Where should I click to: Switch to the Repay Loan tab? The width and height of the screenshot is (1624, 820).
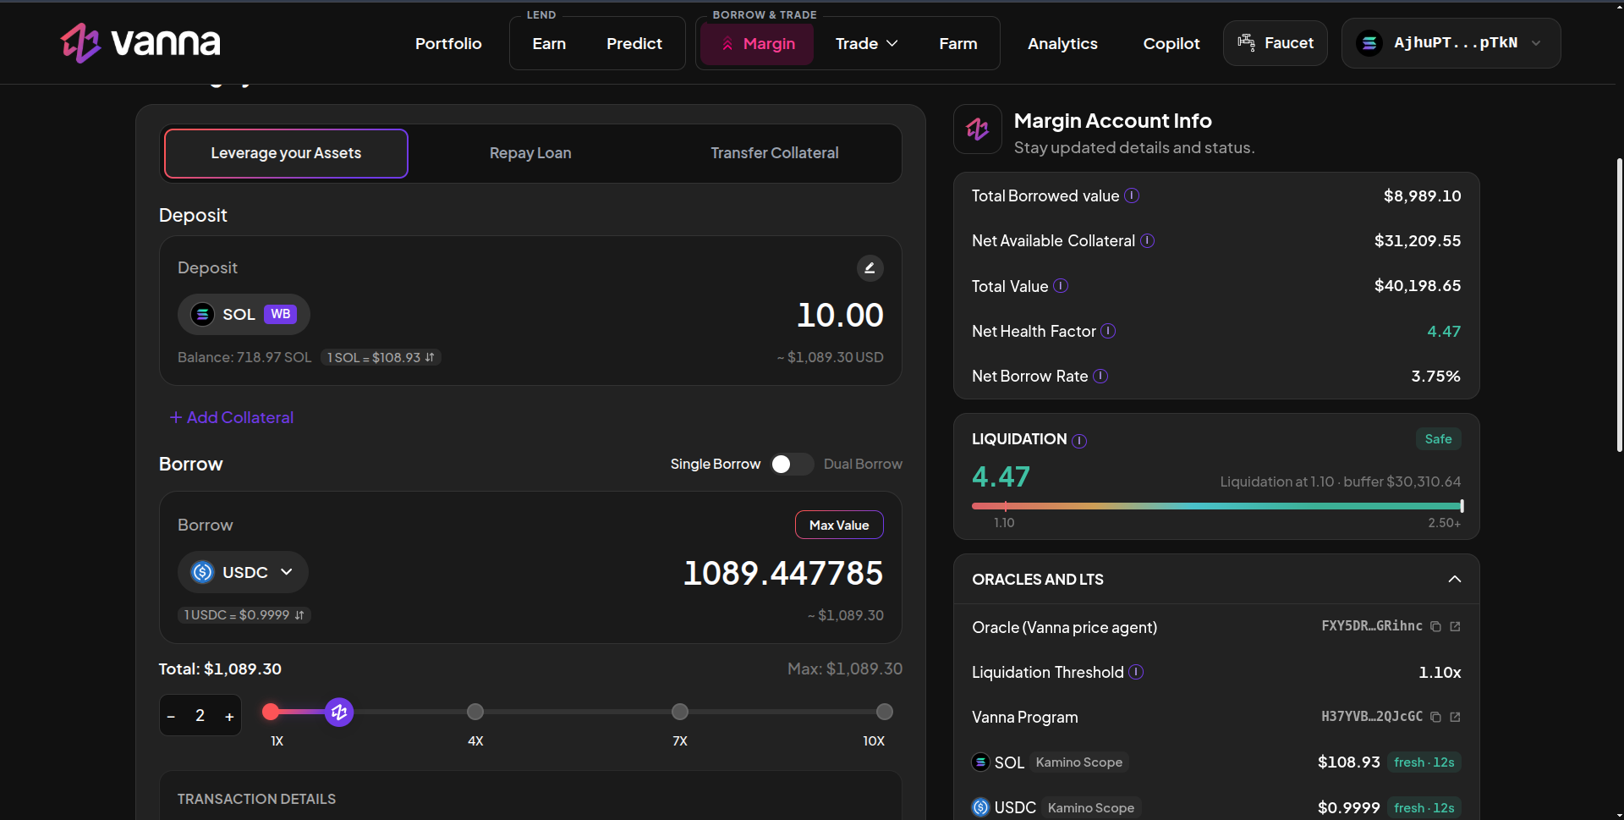point(530,153)
